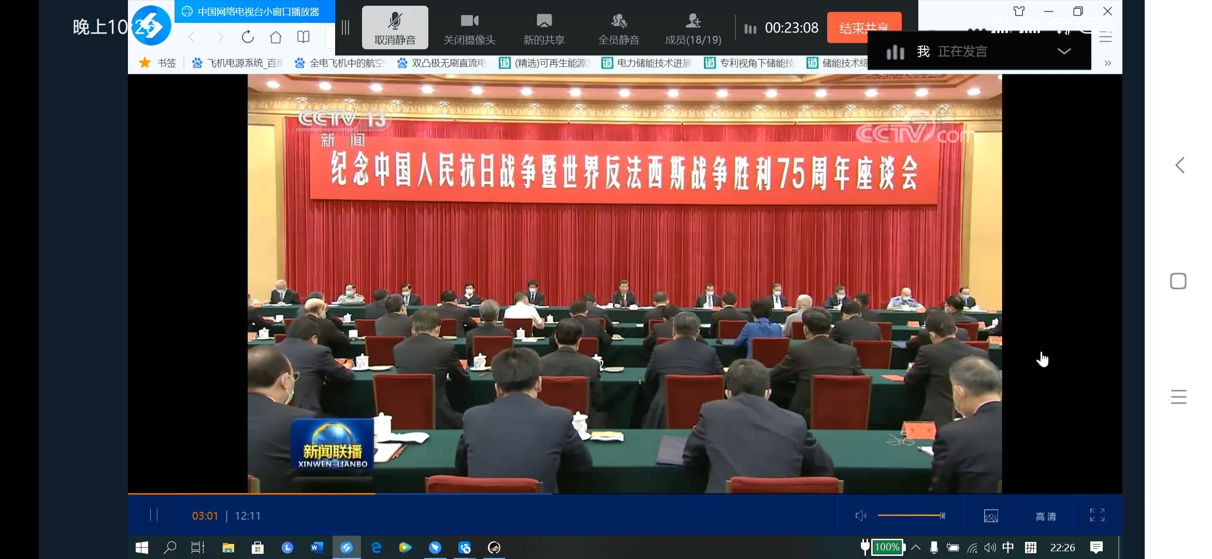Open reading mode book icon
This screenshot has height=559, width=1212.
pos(304,37)
